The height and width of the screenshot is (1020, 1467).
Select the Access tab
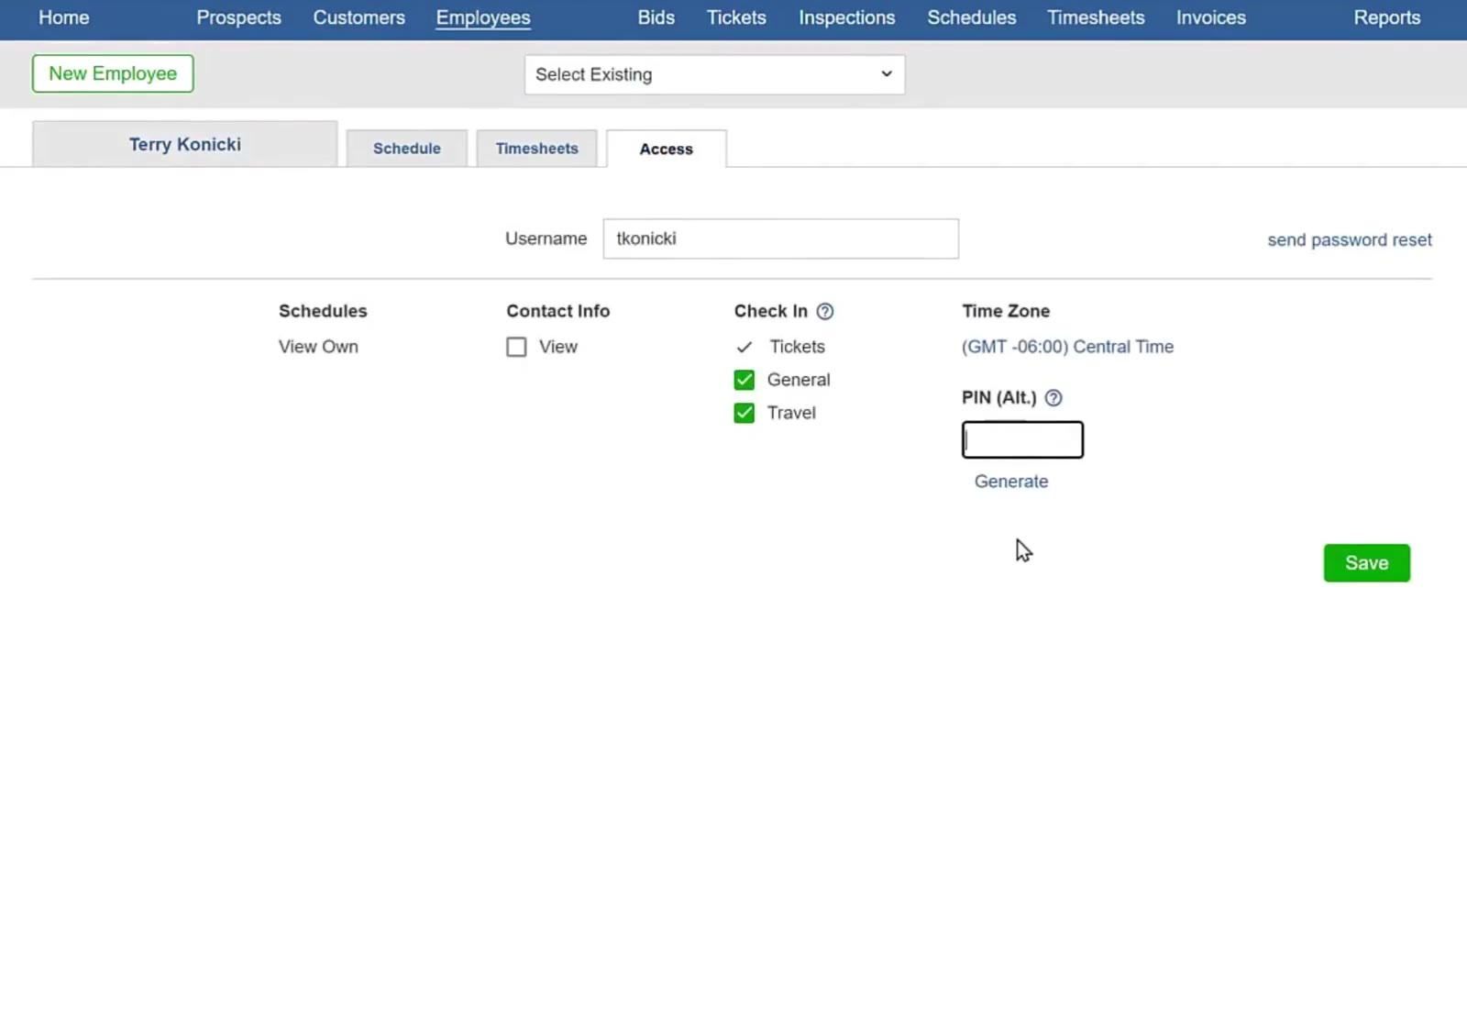(x=667, y=149)
